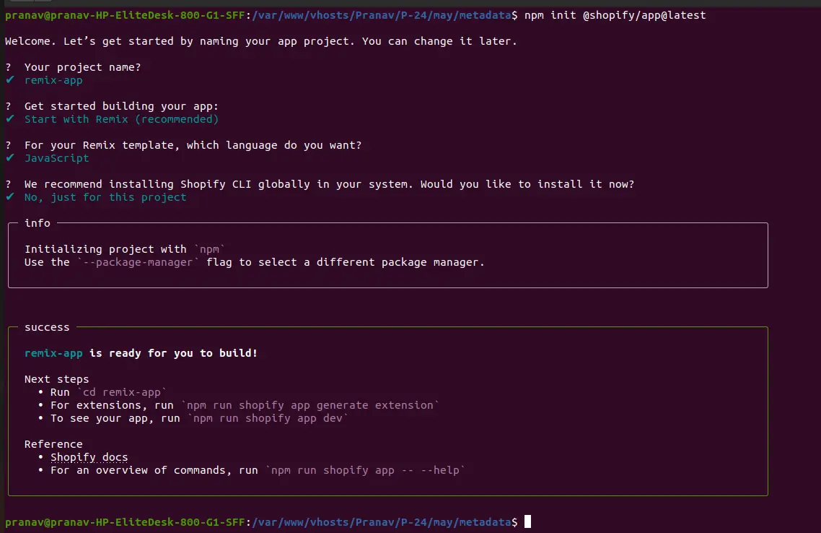Click the 'npm run shopify app -- --help' command
821x533 pixels.
(365, 470)
